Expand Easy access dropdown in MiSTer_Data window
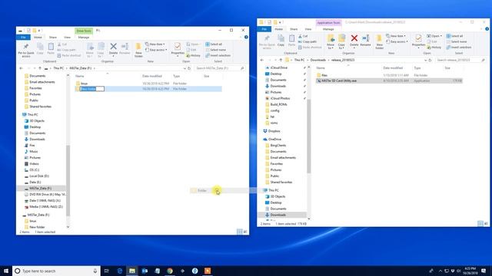 tap(156, 50)
